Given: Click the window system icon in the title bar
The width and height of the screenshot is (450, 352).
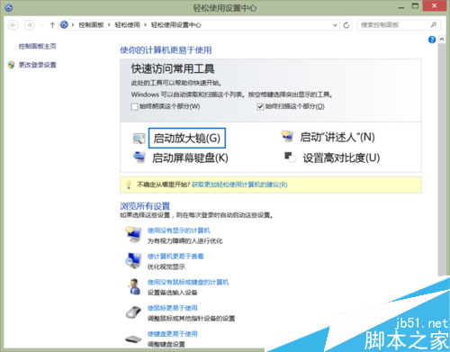Looking at the screenshot, I should [9, 7].
